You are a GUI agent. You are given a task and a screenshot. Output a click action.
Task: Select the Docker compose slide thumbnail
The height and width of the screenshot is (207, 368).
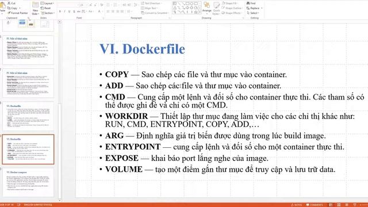point(28,182)
